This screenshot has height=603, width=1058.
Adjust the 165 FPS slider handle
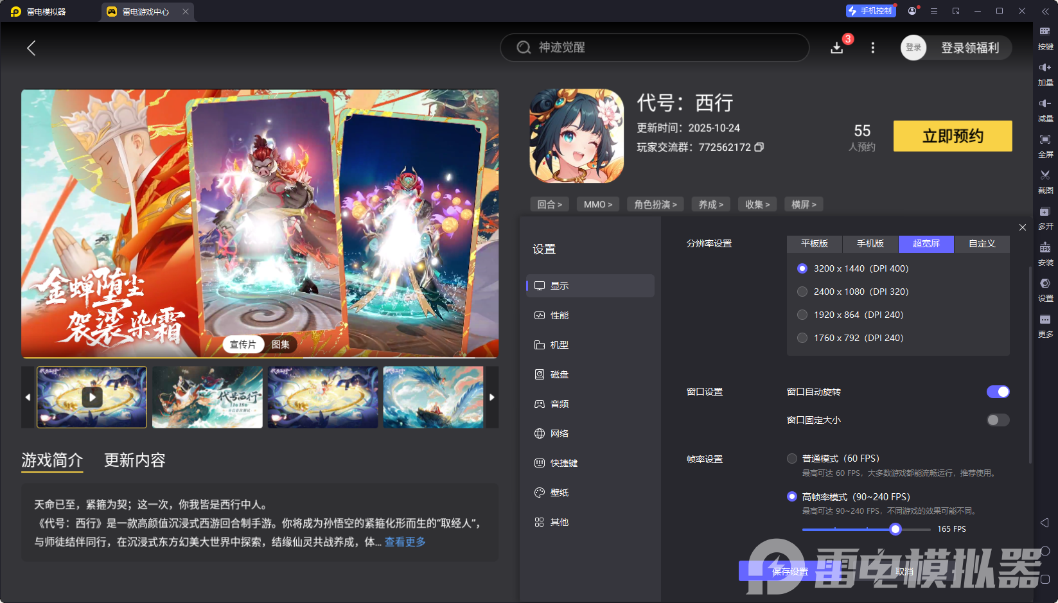895,529
